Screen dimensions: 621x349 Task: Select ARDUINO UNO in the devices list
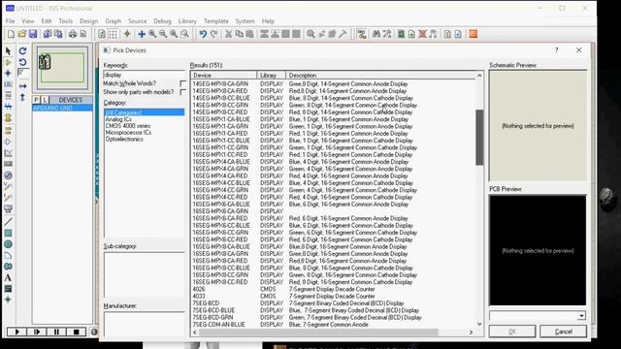[62, 108]
